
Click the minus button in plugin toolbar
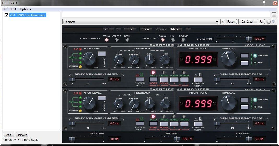(111, 29)
